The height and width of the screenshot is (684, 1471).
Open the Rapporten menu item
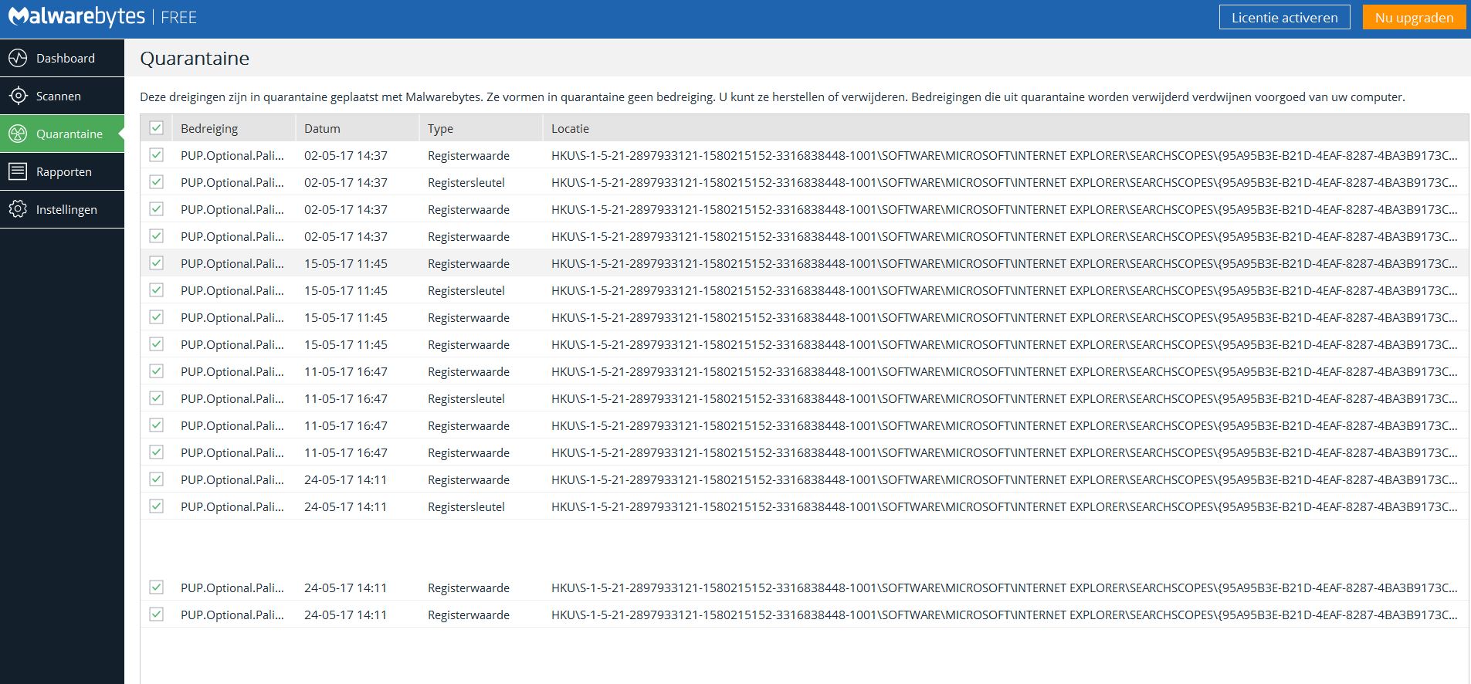coord(62,171)
